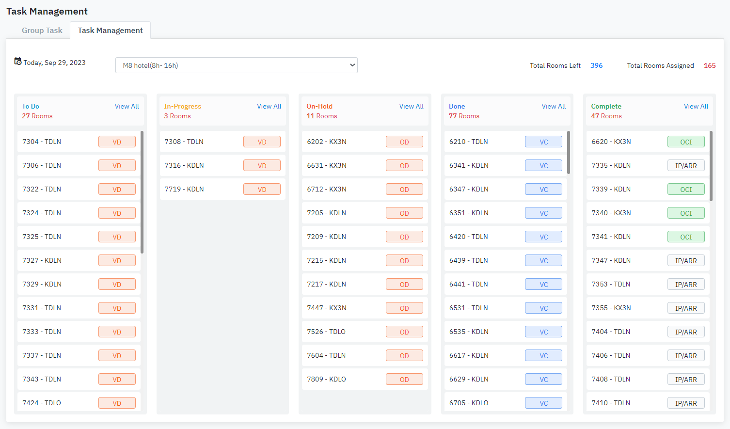Click the Total Rooms Left count 396
This screenshot has width=730, height=429.
pos(596,65)
